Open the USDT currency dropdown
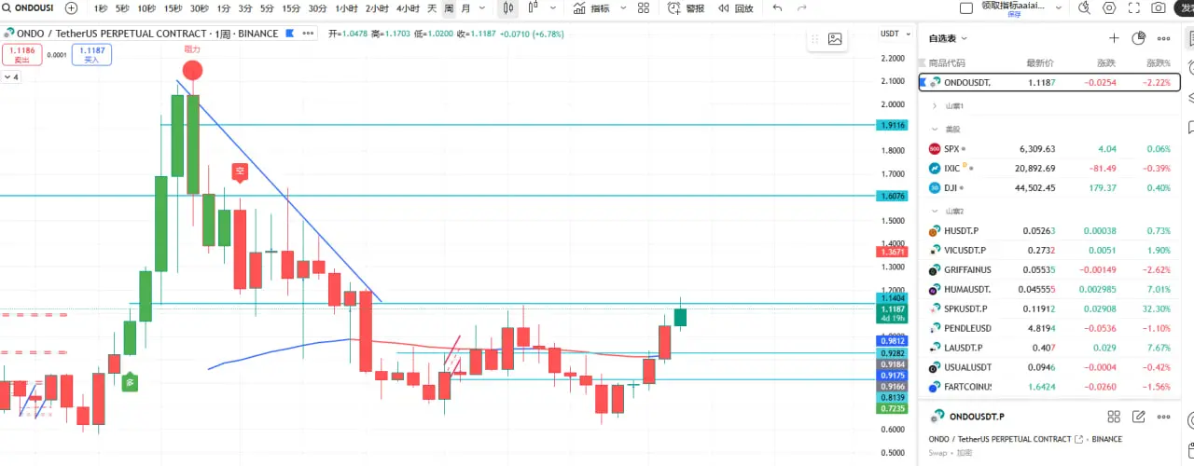The width and height of the screenshot is (1194, 466). tap(894, 34)
